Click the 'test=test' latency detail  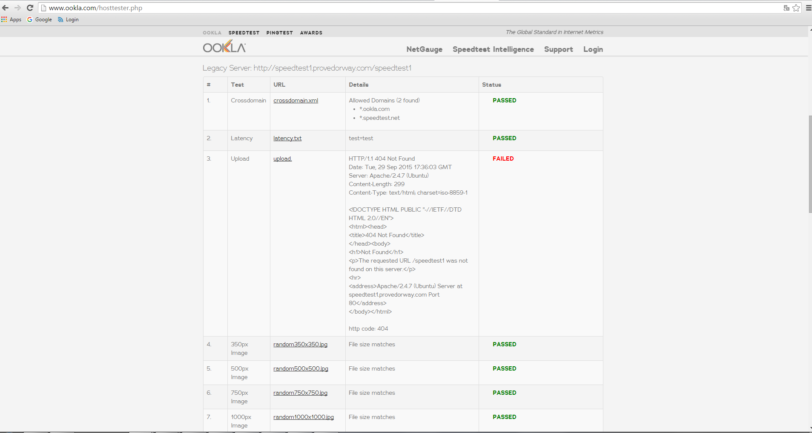click(361, 139)
